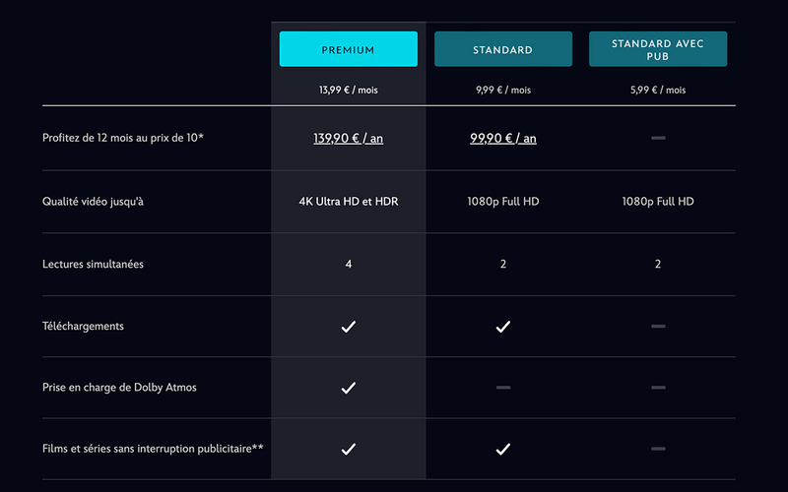The height and width of the screenshot is (492, 788).
Task: Open the 139,90 € / an annual offer
Action: [x=348, y=139]
